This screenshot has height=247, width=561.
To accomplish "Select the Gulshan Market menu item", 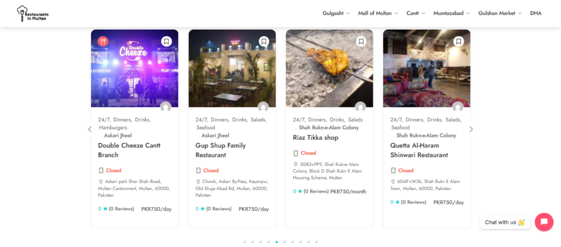I will pyautogui.click(x=500, y=13).
